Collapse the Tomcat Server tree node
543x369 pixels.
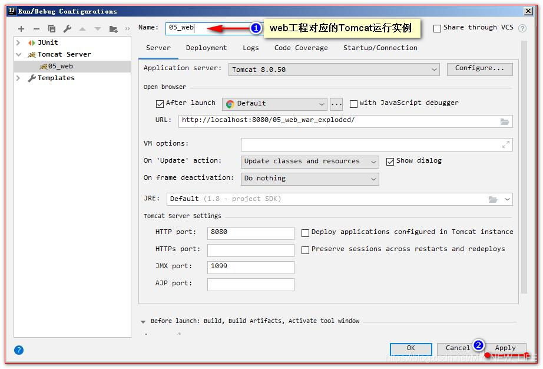point(18,54)
